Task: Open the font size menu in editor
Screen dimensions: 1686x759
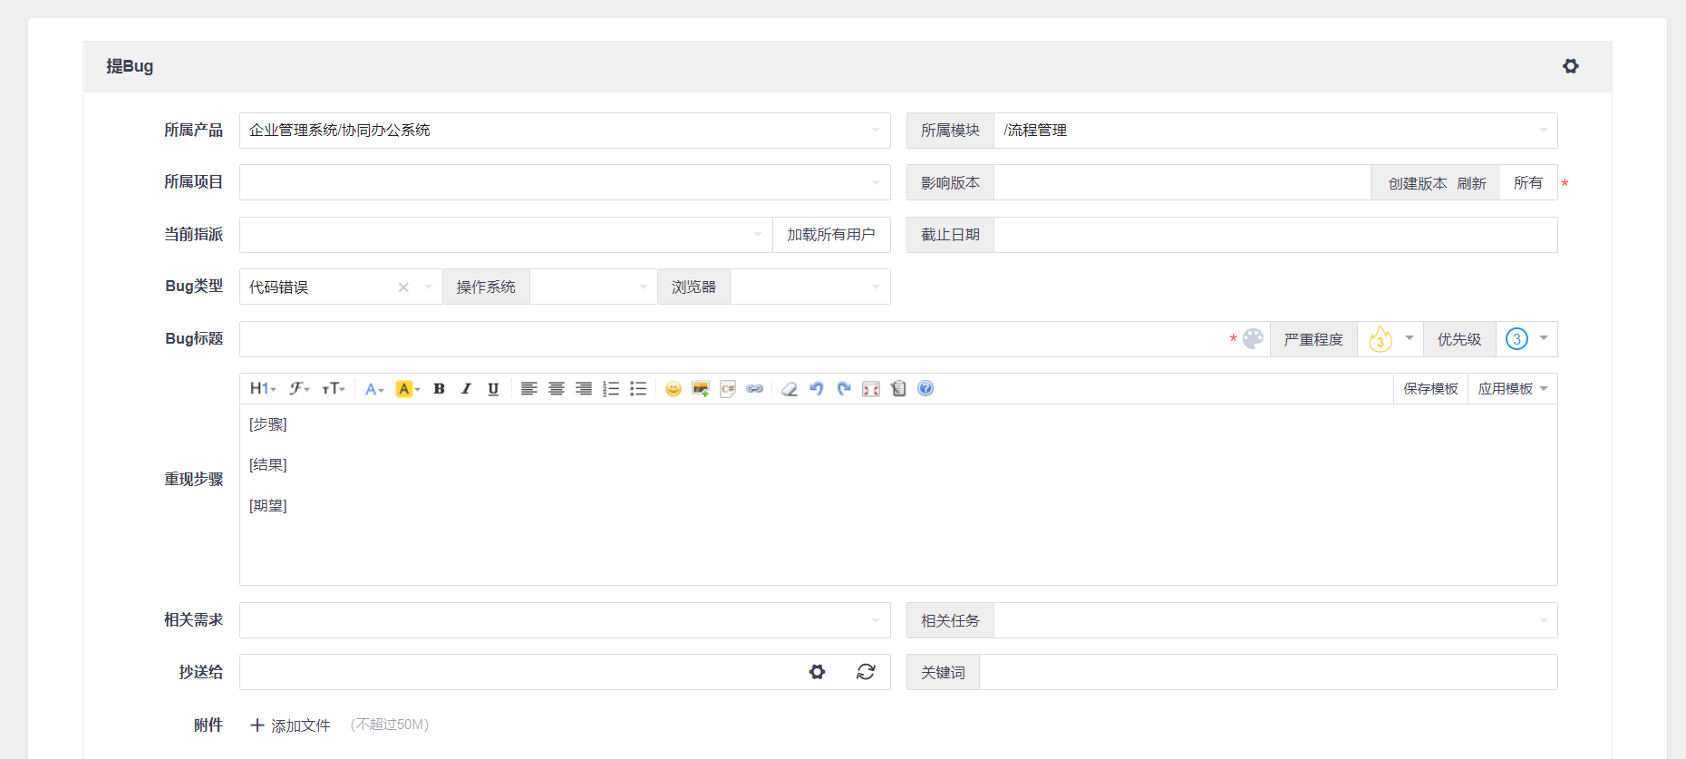Action: click(x=334, y=388)
